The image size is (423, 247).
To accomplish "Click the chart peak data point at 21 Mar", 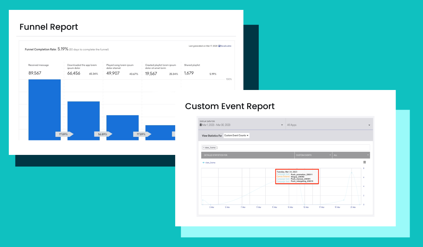I will pos(351,173).
